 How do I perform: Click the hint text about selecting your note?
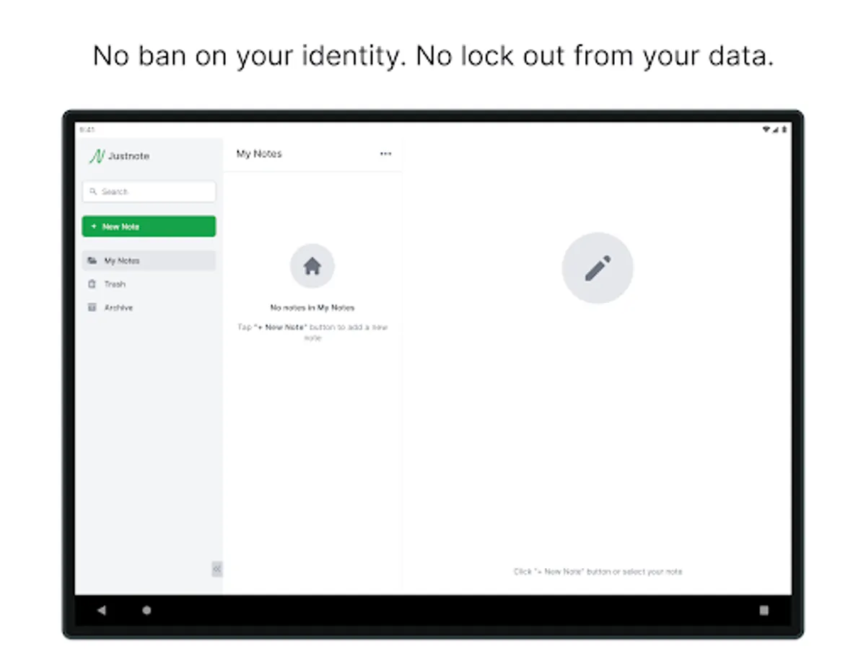pyautogui.click(x=598, y=572)
